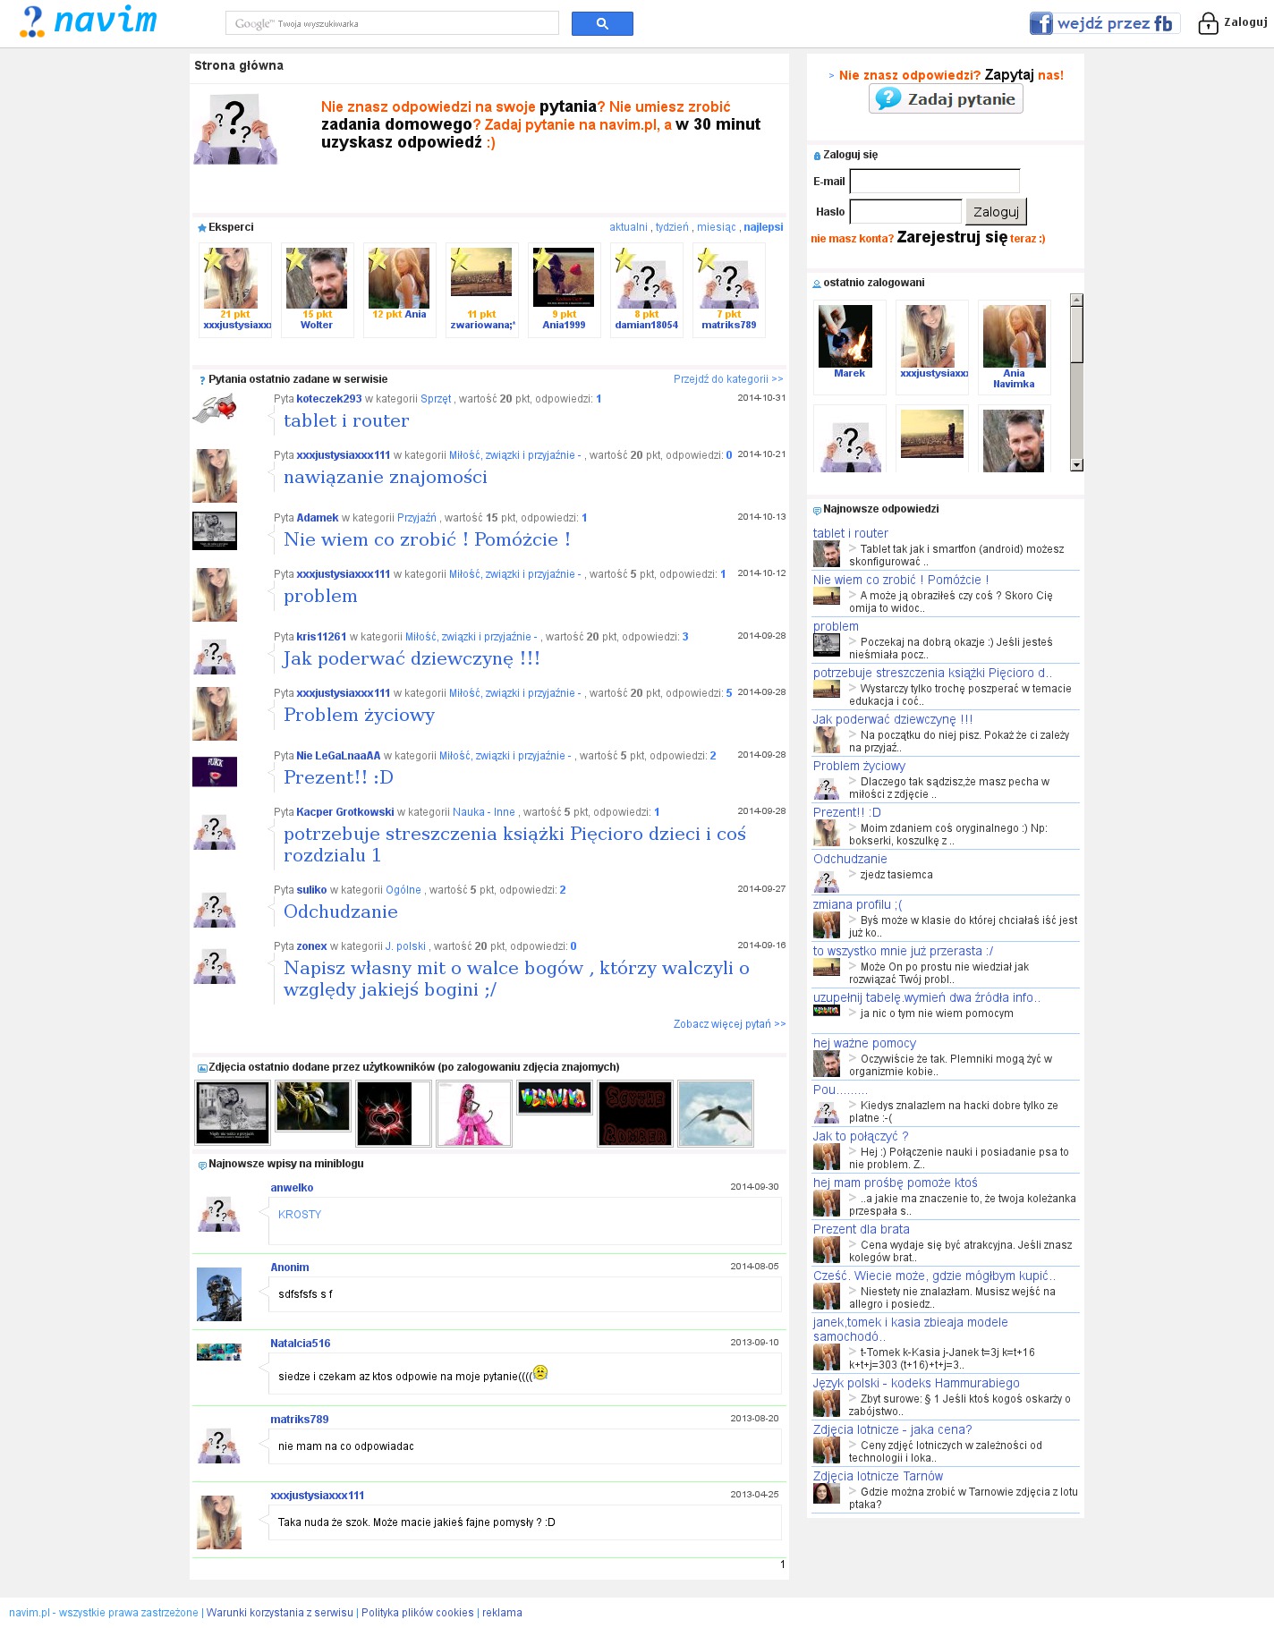Expand more questions via Zobacz więcej pytań
1274x1628 pixels.
pos(729,1024)
